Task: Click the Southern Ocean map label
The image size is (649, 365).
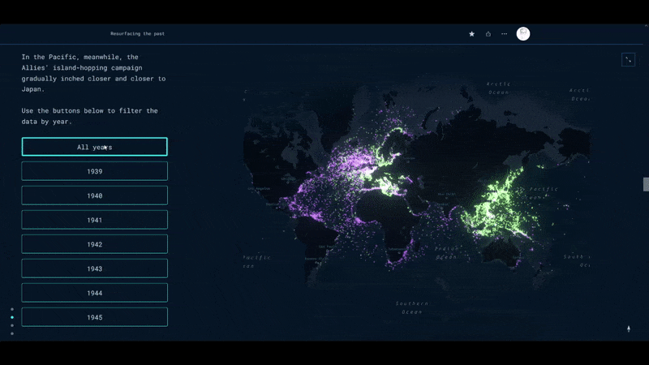Action: [412, 307]
